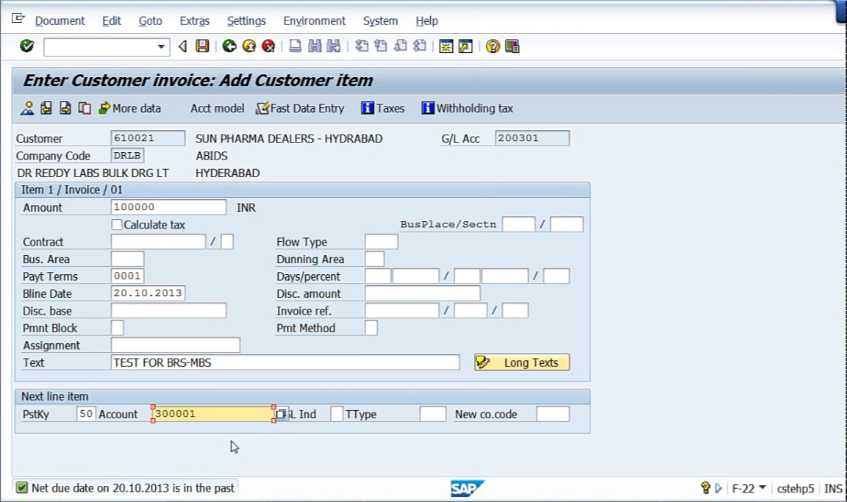This screenshot has height=502, width=847.
Task: Click the green Enter checkmark icon
Action: tap(26, 46)
